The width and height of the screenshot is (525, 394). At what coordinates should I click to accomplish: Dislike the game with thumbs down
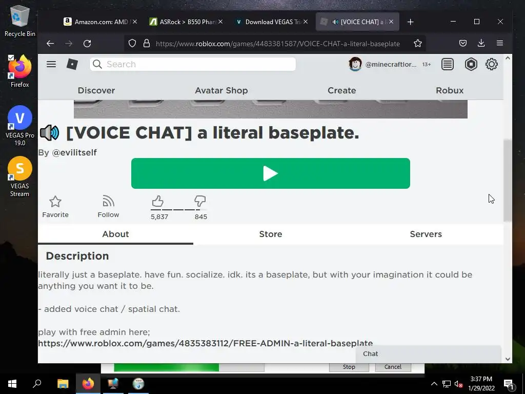click(200, 201)
